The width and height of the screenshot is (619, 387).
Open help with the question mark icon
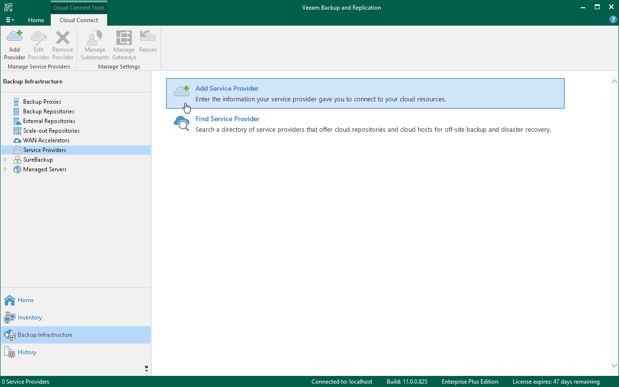pyautogui.click(x=613, y=20)
